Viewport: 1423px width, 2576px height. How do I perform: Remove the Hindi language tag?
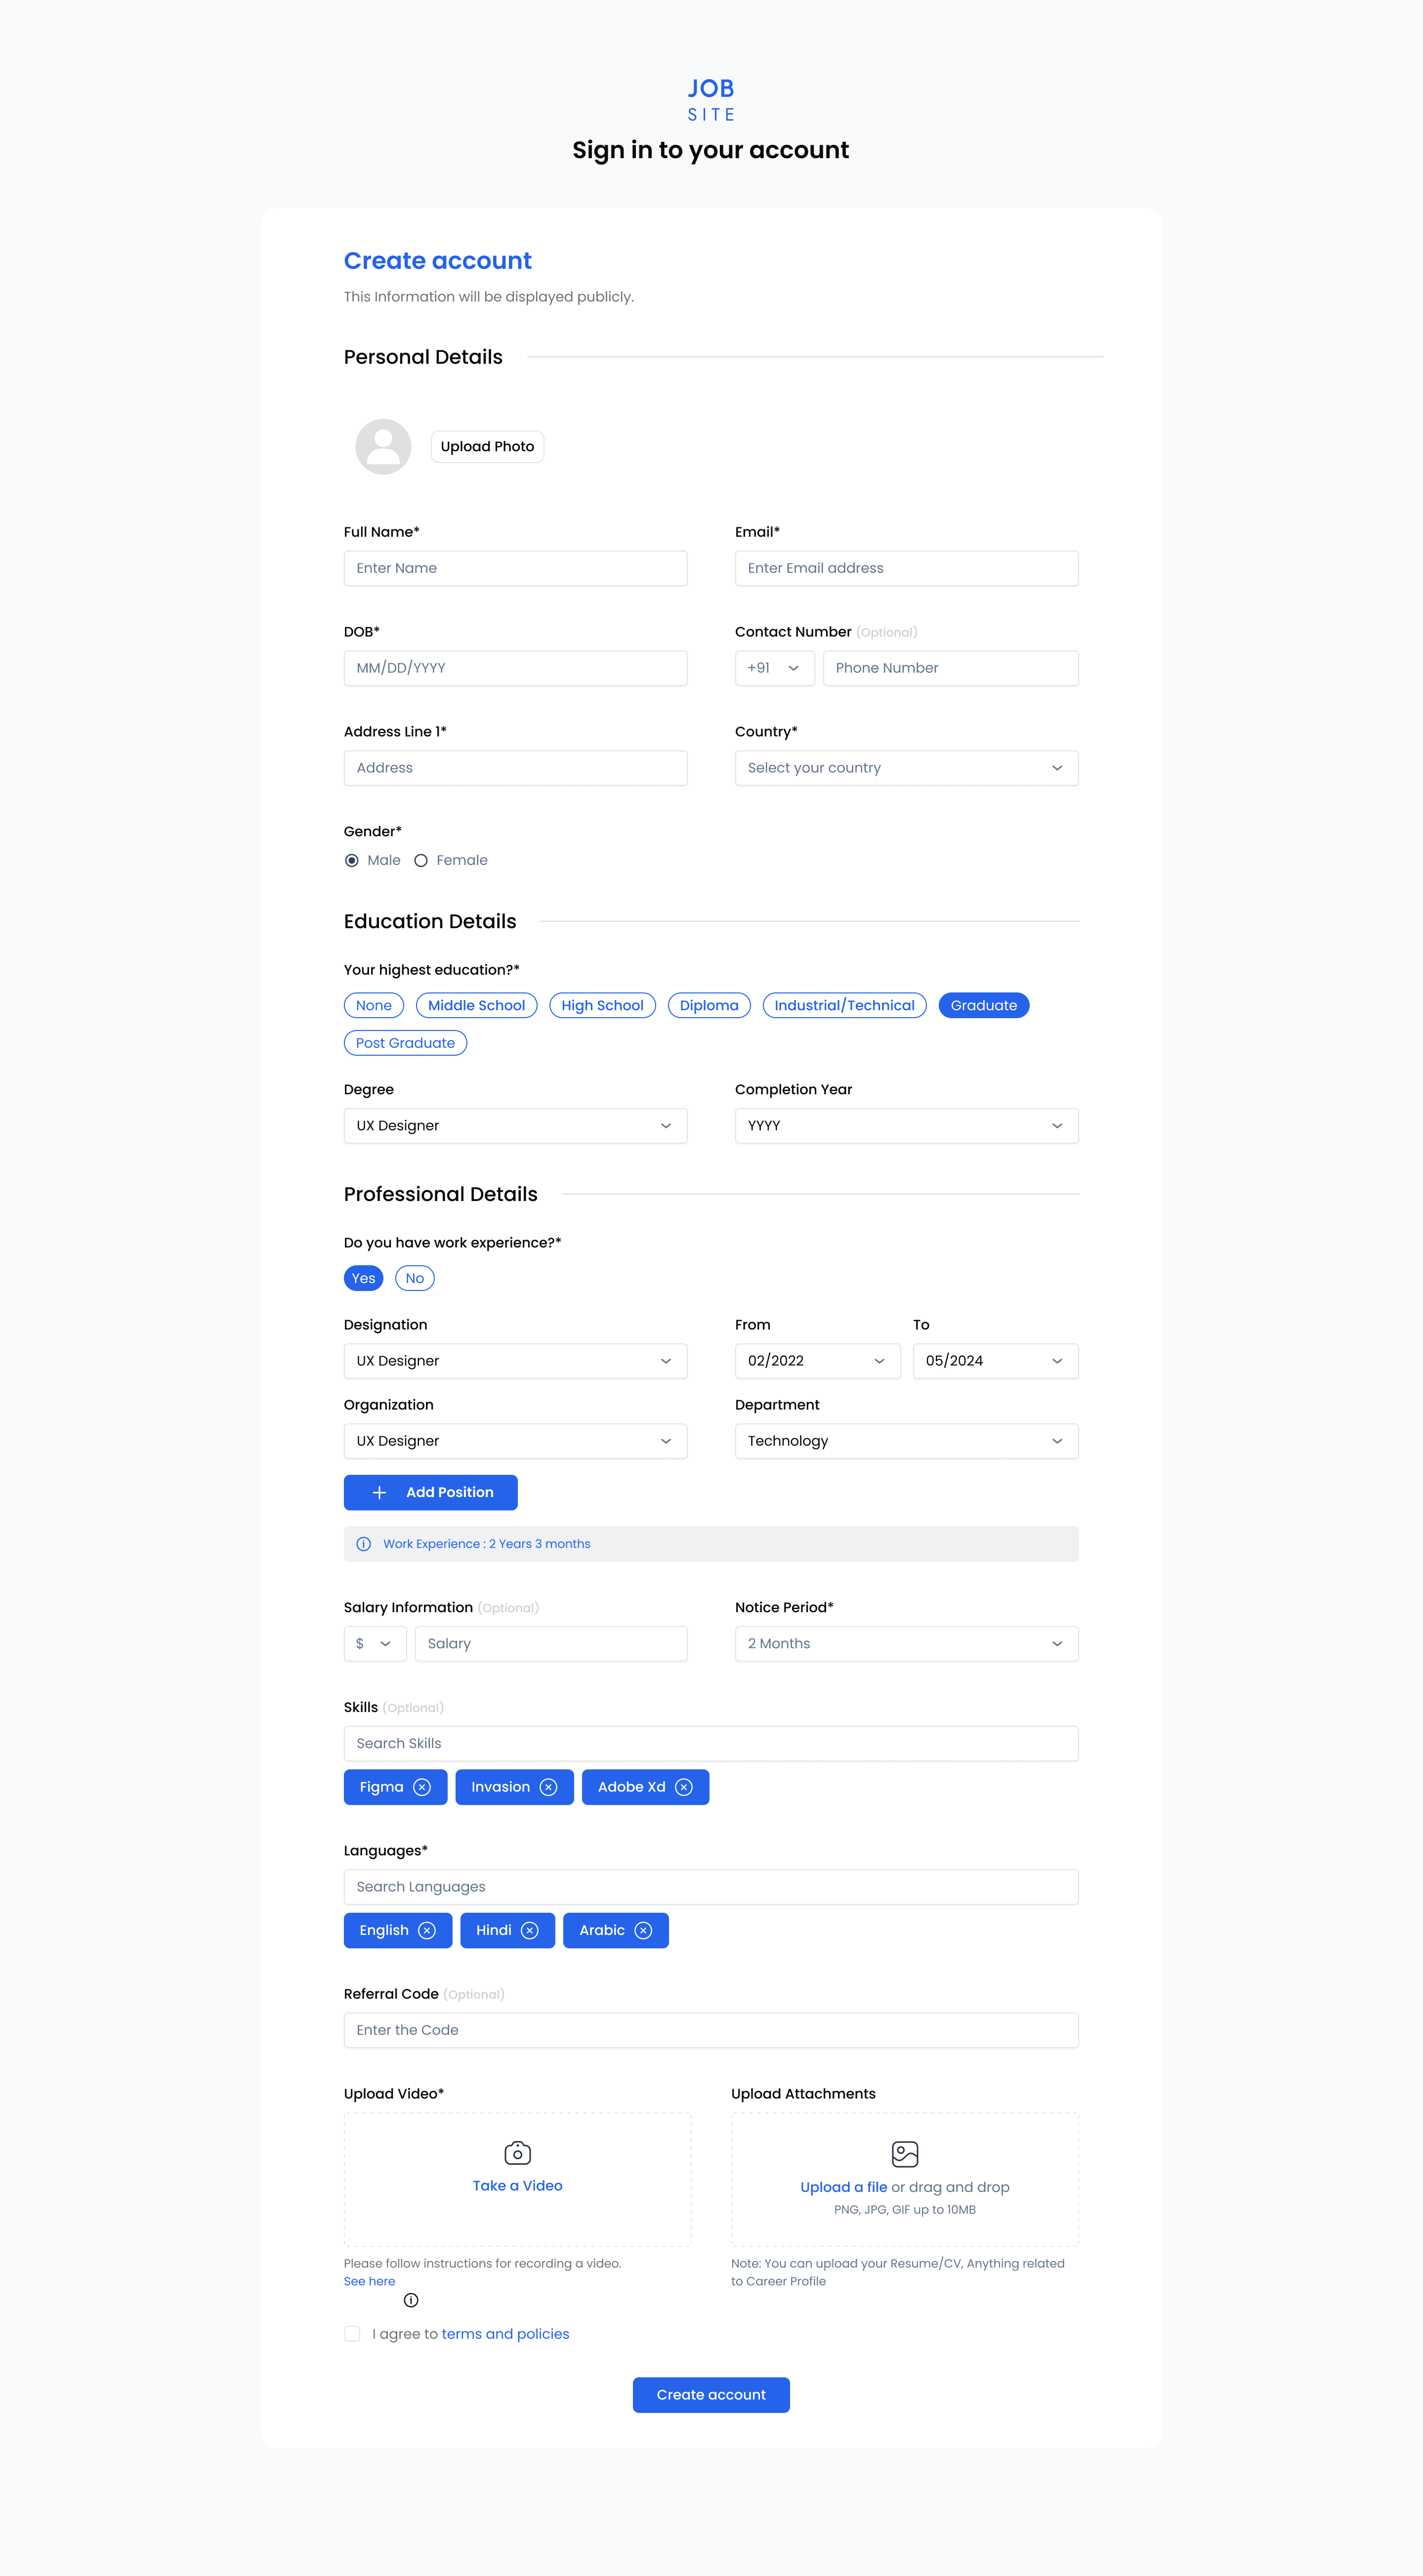pos(530,1930)
